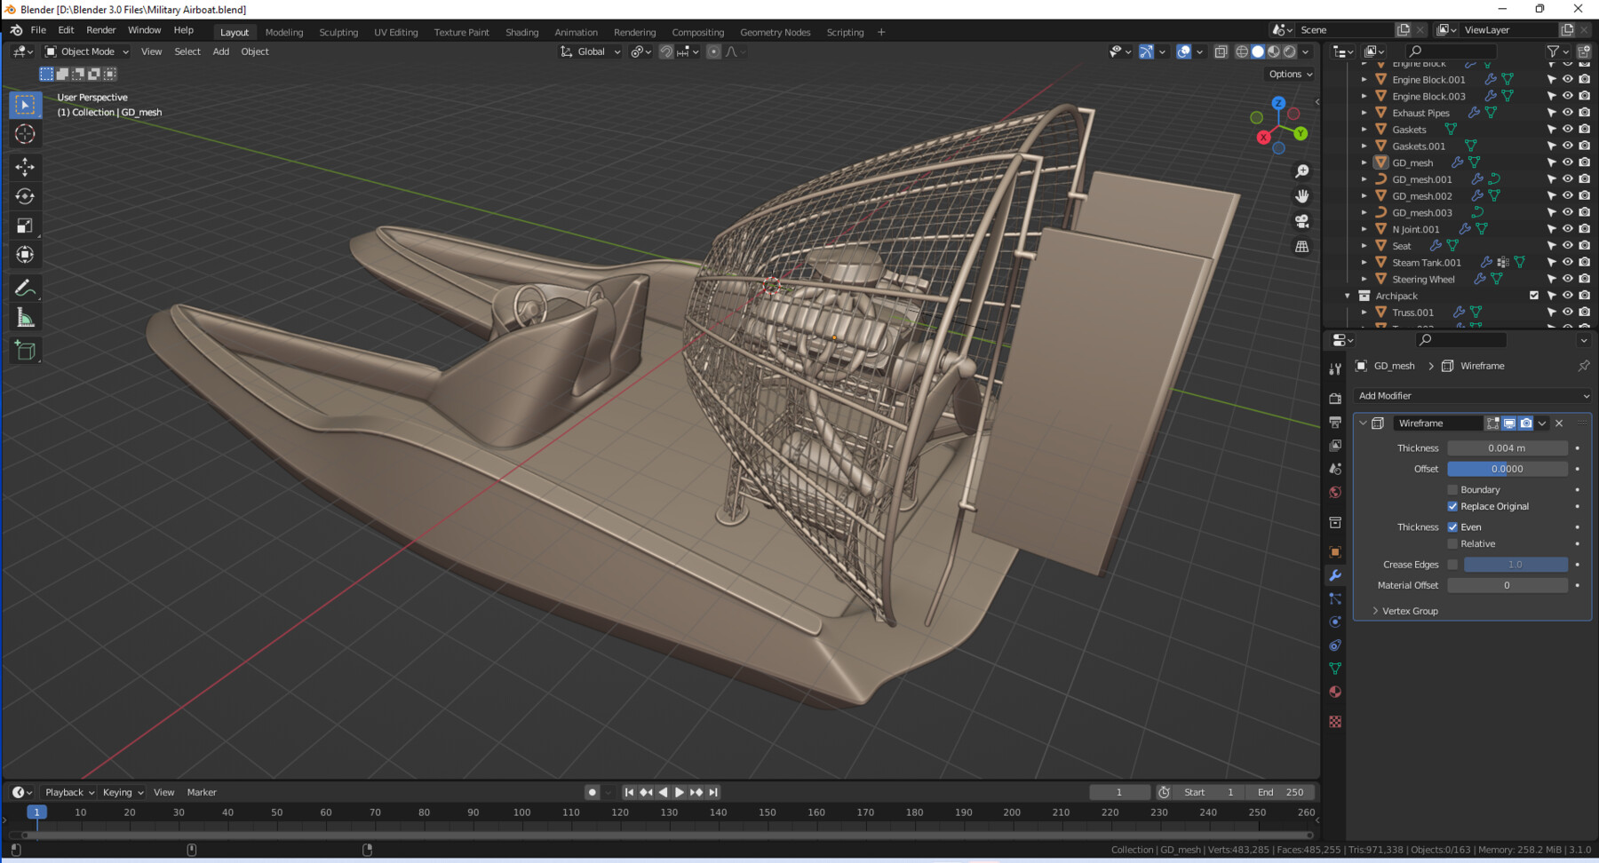The height and width of the screenshot is (863, 1599).
Task: Enable the Boundary checkbox in Wireframe modifier
Action: click(1453, 489)
